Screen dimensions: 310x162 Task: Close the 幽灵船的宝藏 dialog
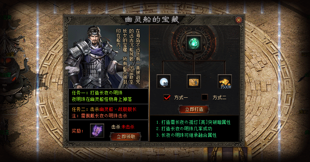239,20
